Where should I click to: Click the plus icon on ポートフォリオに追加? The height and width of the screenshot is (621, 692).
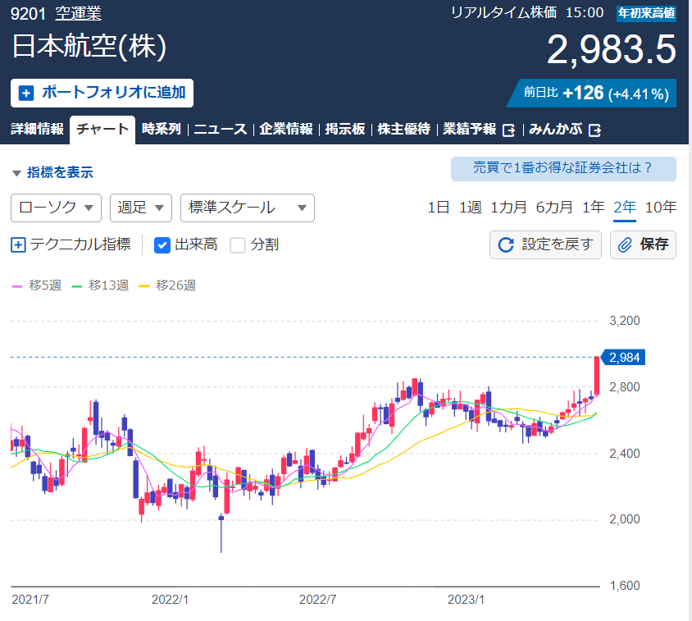click(x=26, y=94)
